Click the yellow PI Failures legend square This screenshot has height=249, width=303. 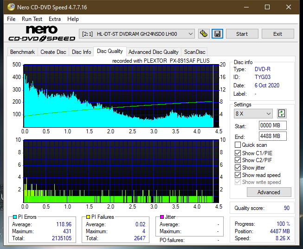(x=88, y=217)
